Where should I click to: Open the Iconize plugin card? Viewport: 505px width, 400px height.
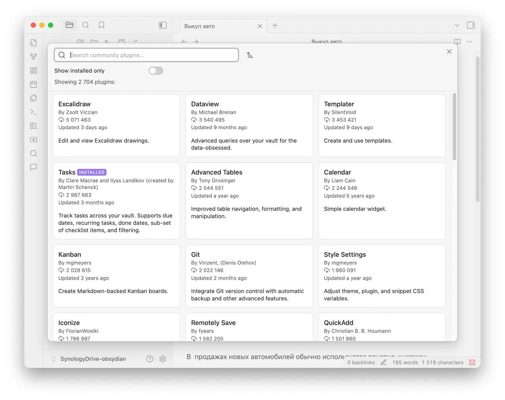pyautogui.click(x=116, y=327)
